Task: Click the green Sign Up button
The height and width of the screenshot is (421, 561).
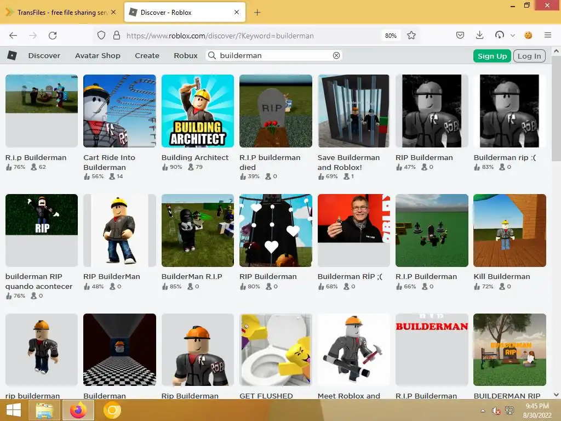Action: pyautogui.click(x=493, y=56)
